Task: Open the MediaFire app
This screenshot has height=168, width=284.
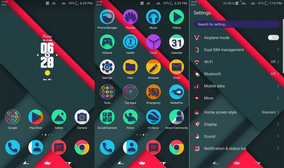Action: [x=177, y=92]
